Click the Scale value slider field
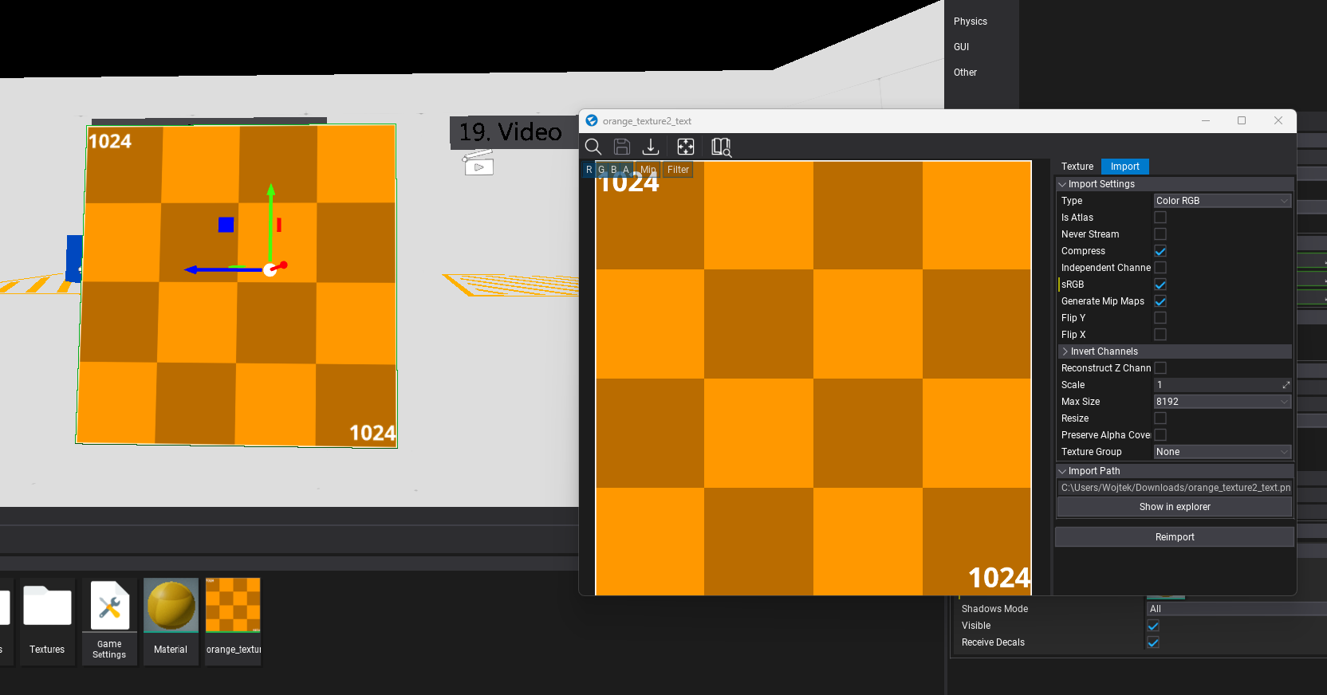The width and height of the screenshot is (1327, 695). click(x=1216, y=385)
